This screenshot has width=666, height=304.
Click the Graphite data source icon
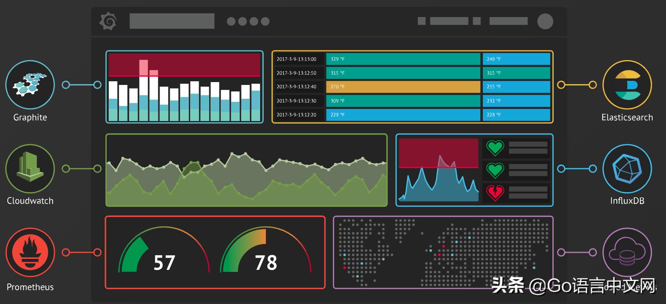point(30,85)
